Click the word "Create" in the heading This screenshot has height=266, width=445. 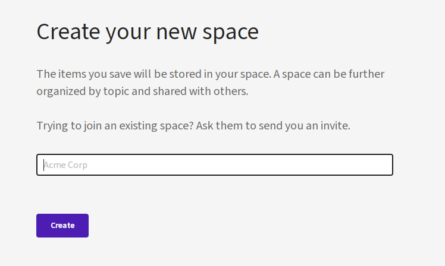68,31
